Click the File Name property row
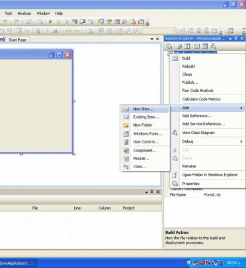Image resolution: width=246 pixels, height=268 pixels. (205, 195)
